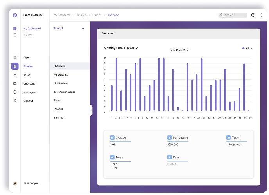Click the Facemorph task entry

[235, 144]
